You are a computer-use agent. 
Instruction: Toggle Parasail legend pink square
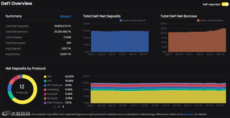click(x=45, y=94)
